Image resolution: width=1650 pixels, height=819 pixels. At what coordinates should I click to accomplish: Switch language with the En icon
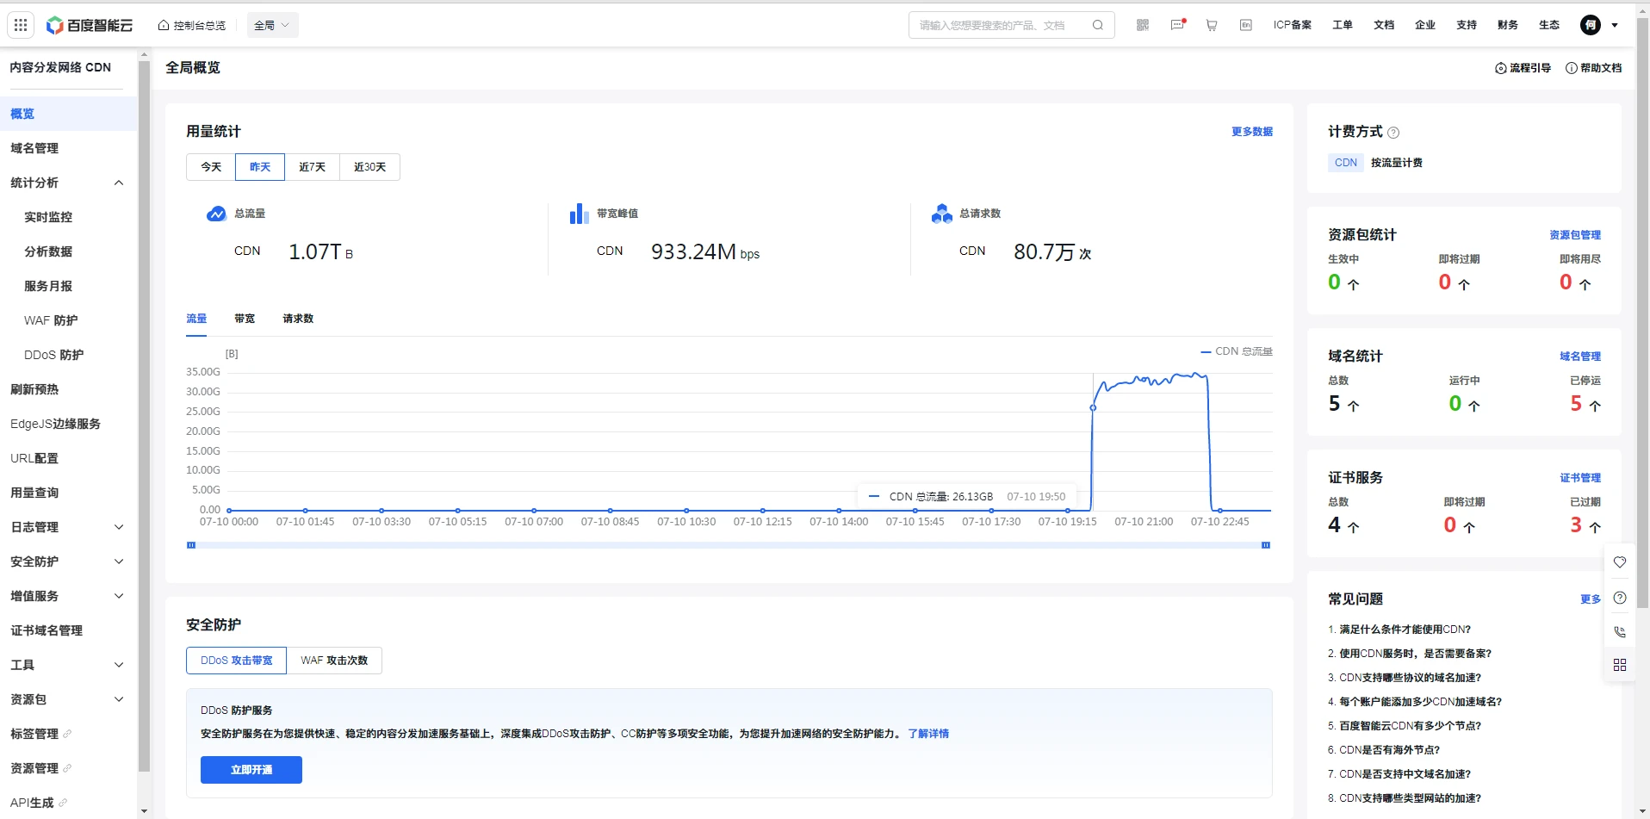(x=1245, y=25)
